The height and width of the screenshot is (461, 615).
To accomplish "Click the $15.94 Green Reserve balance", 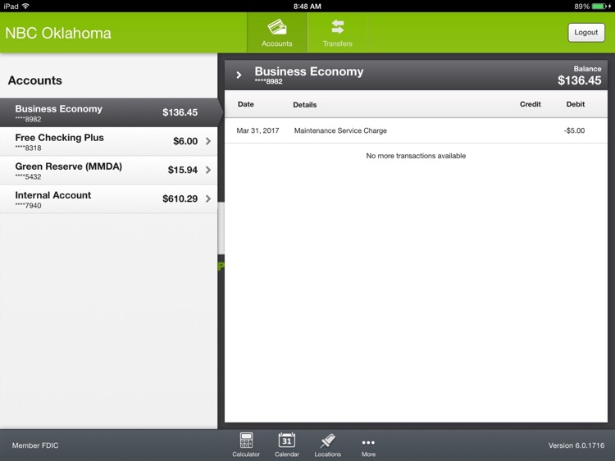I will [x=182, y=170].
